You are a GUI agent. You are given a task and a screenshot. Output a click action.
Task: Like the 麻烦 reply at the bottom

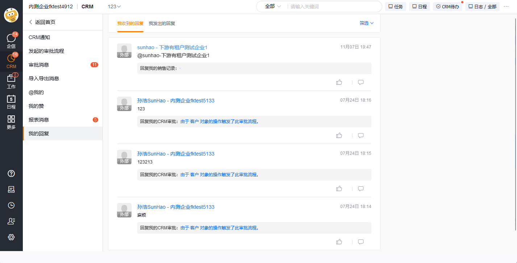tap(339, 241)
